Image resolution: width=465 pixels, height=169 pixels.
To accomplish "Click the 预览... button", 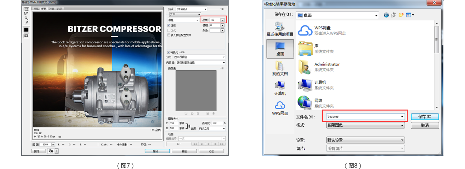I will click(x=39, y=151).
